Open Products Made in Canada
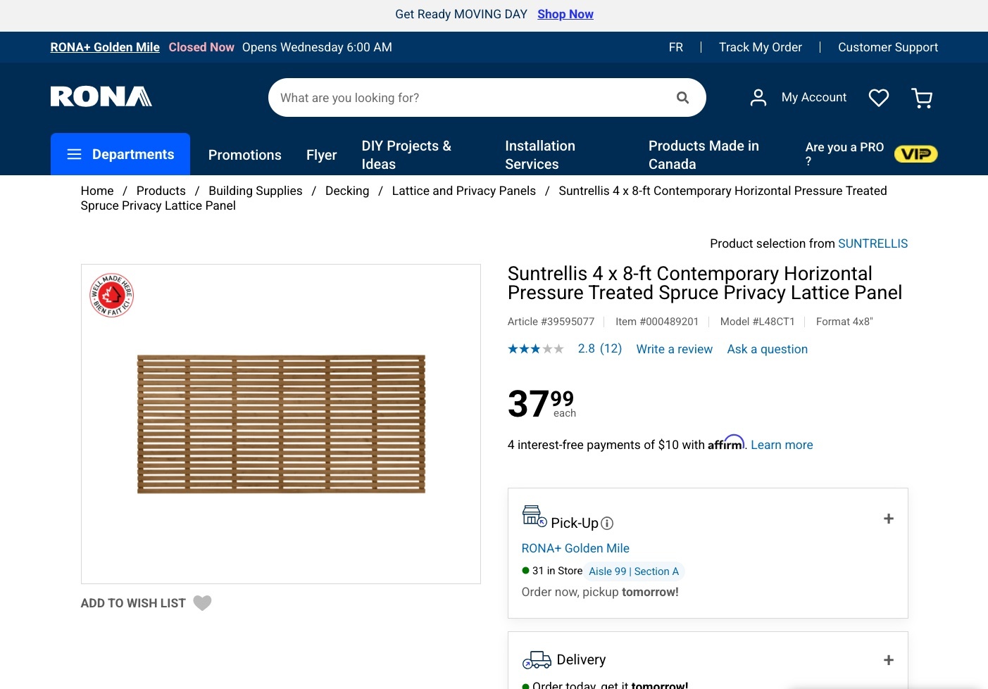 pyautogui.click(x=704, y=155)
